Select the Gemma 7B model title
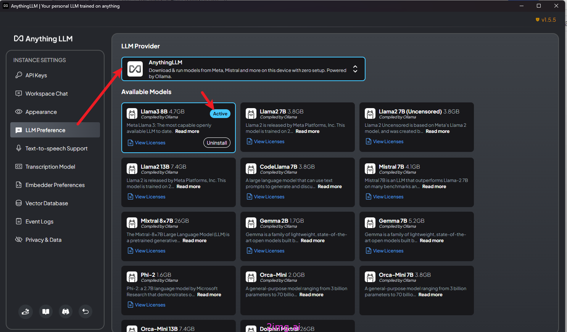 click(x=401, y=221)
